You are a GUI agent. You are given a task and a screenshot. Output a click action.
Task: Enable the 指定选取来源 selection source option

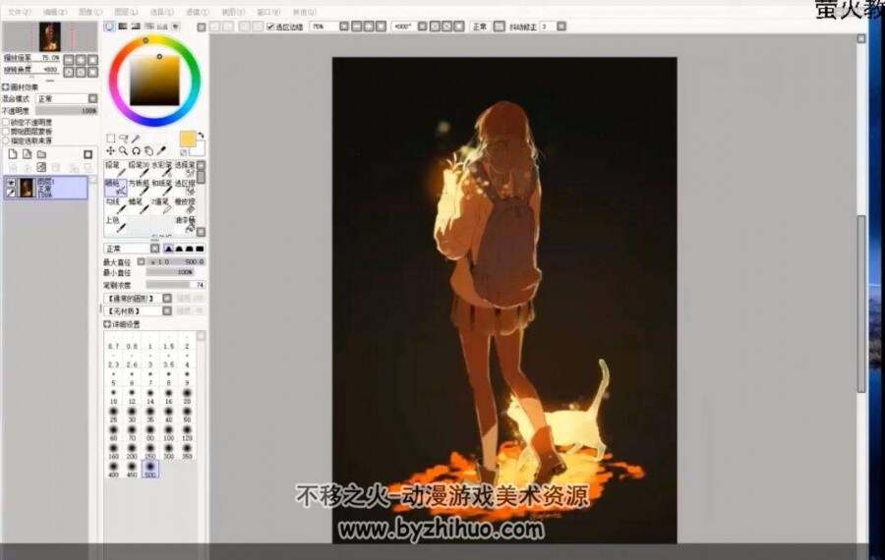(x=6, y=140)
